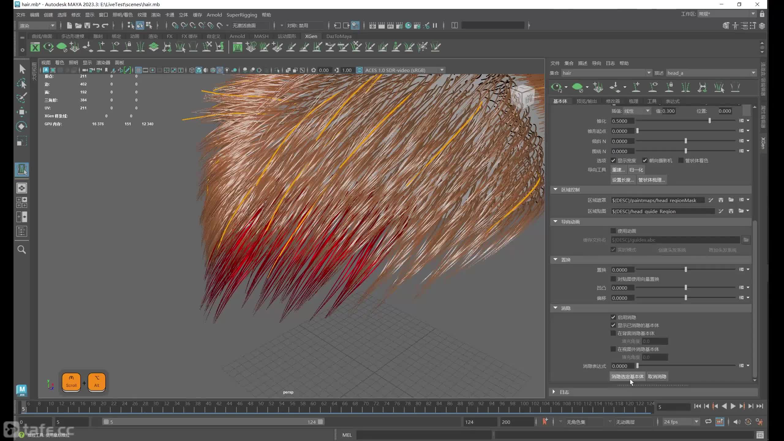Collapse the 导向动画 section
The height and width of the screenshot is (441, 784).
(x=555, y=221)
